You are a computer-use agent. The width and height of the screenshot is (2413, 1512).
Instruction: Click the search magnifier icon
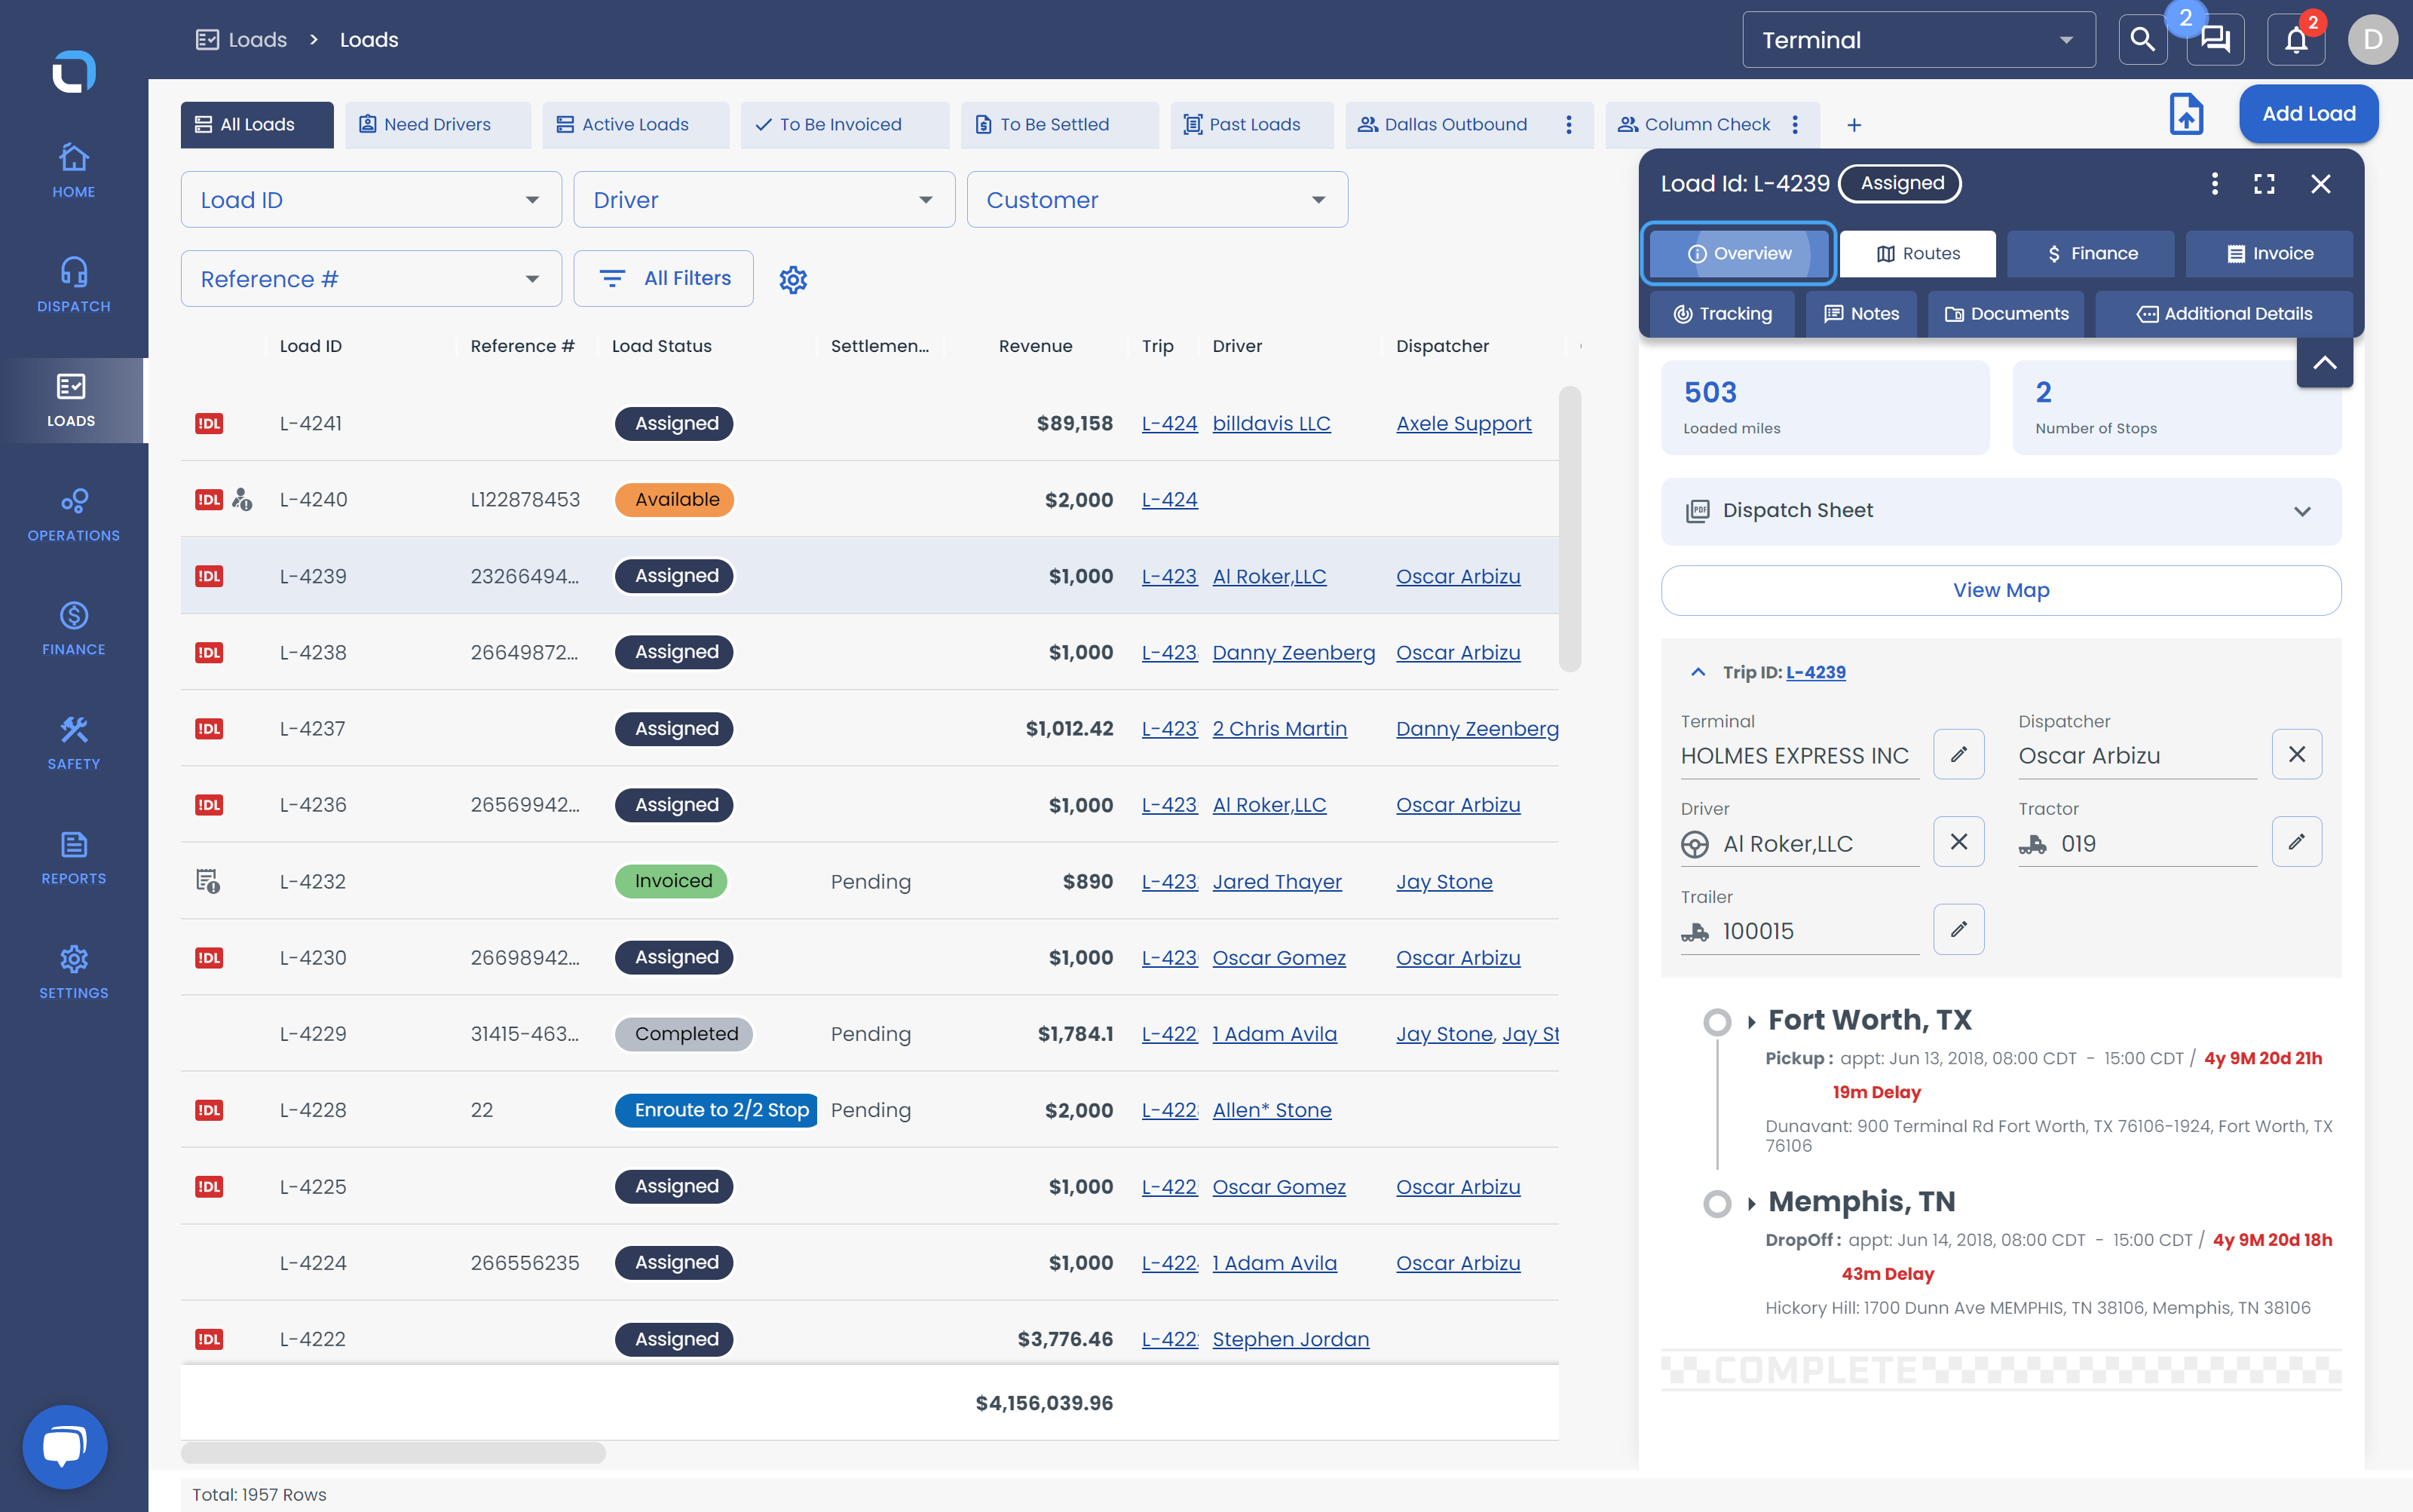click(x=2142, y=40)
